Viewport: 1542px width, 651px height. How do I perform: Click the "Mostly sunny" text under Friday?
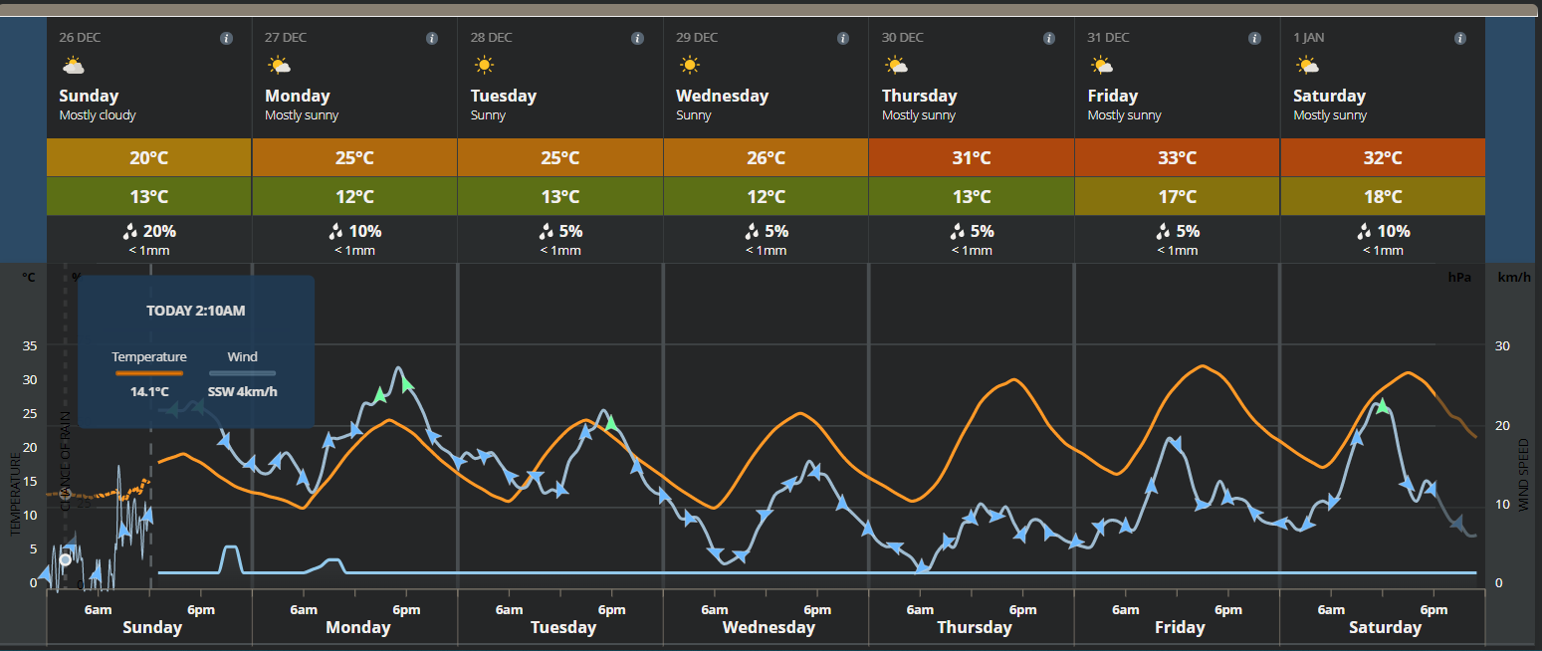coord(1124,115)
